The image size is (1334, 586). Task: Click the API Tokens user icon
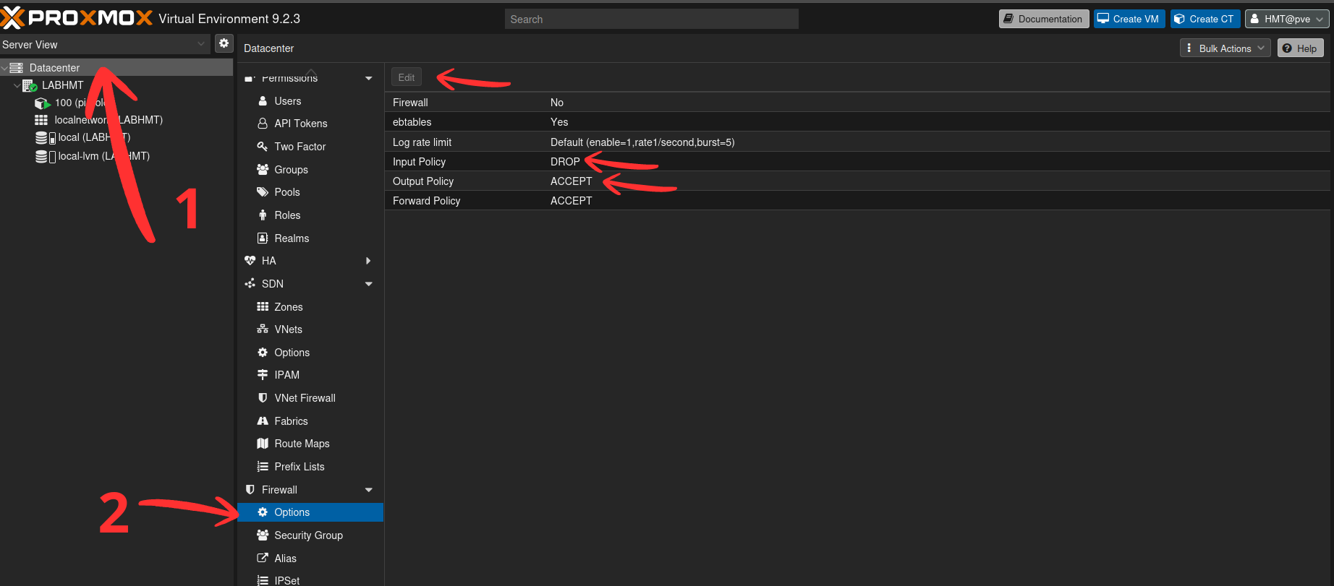tap(263, 124)
